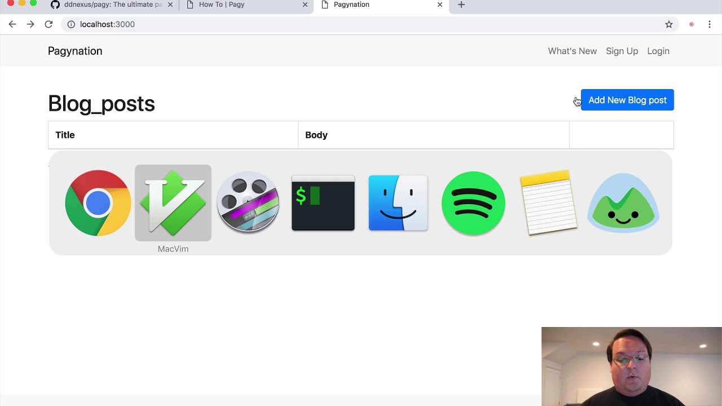Close the Pagynation tab

[x=440, y=5]
